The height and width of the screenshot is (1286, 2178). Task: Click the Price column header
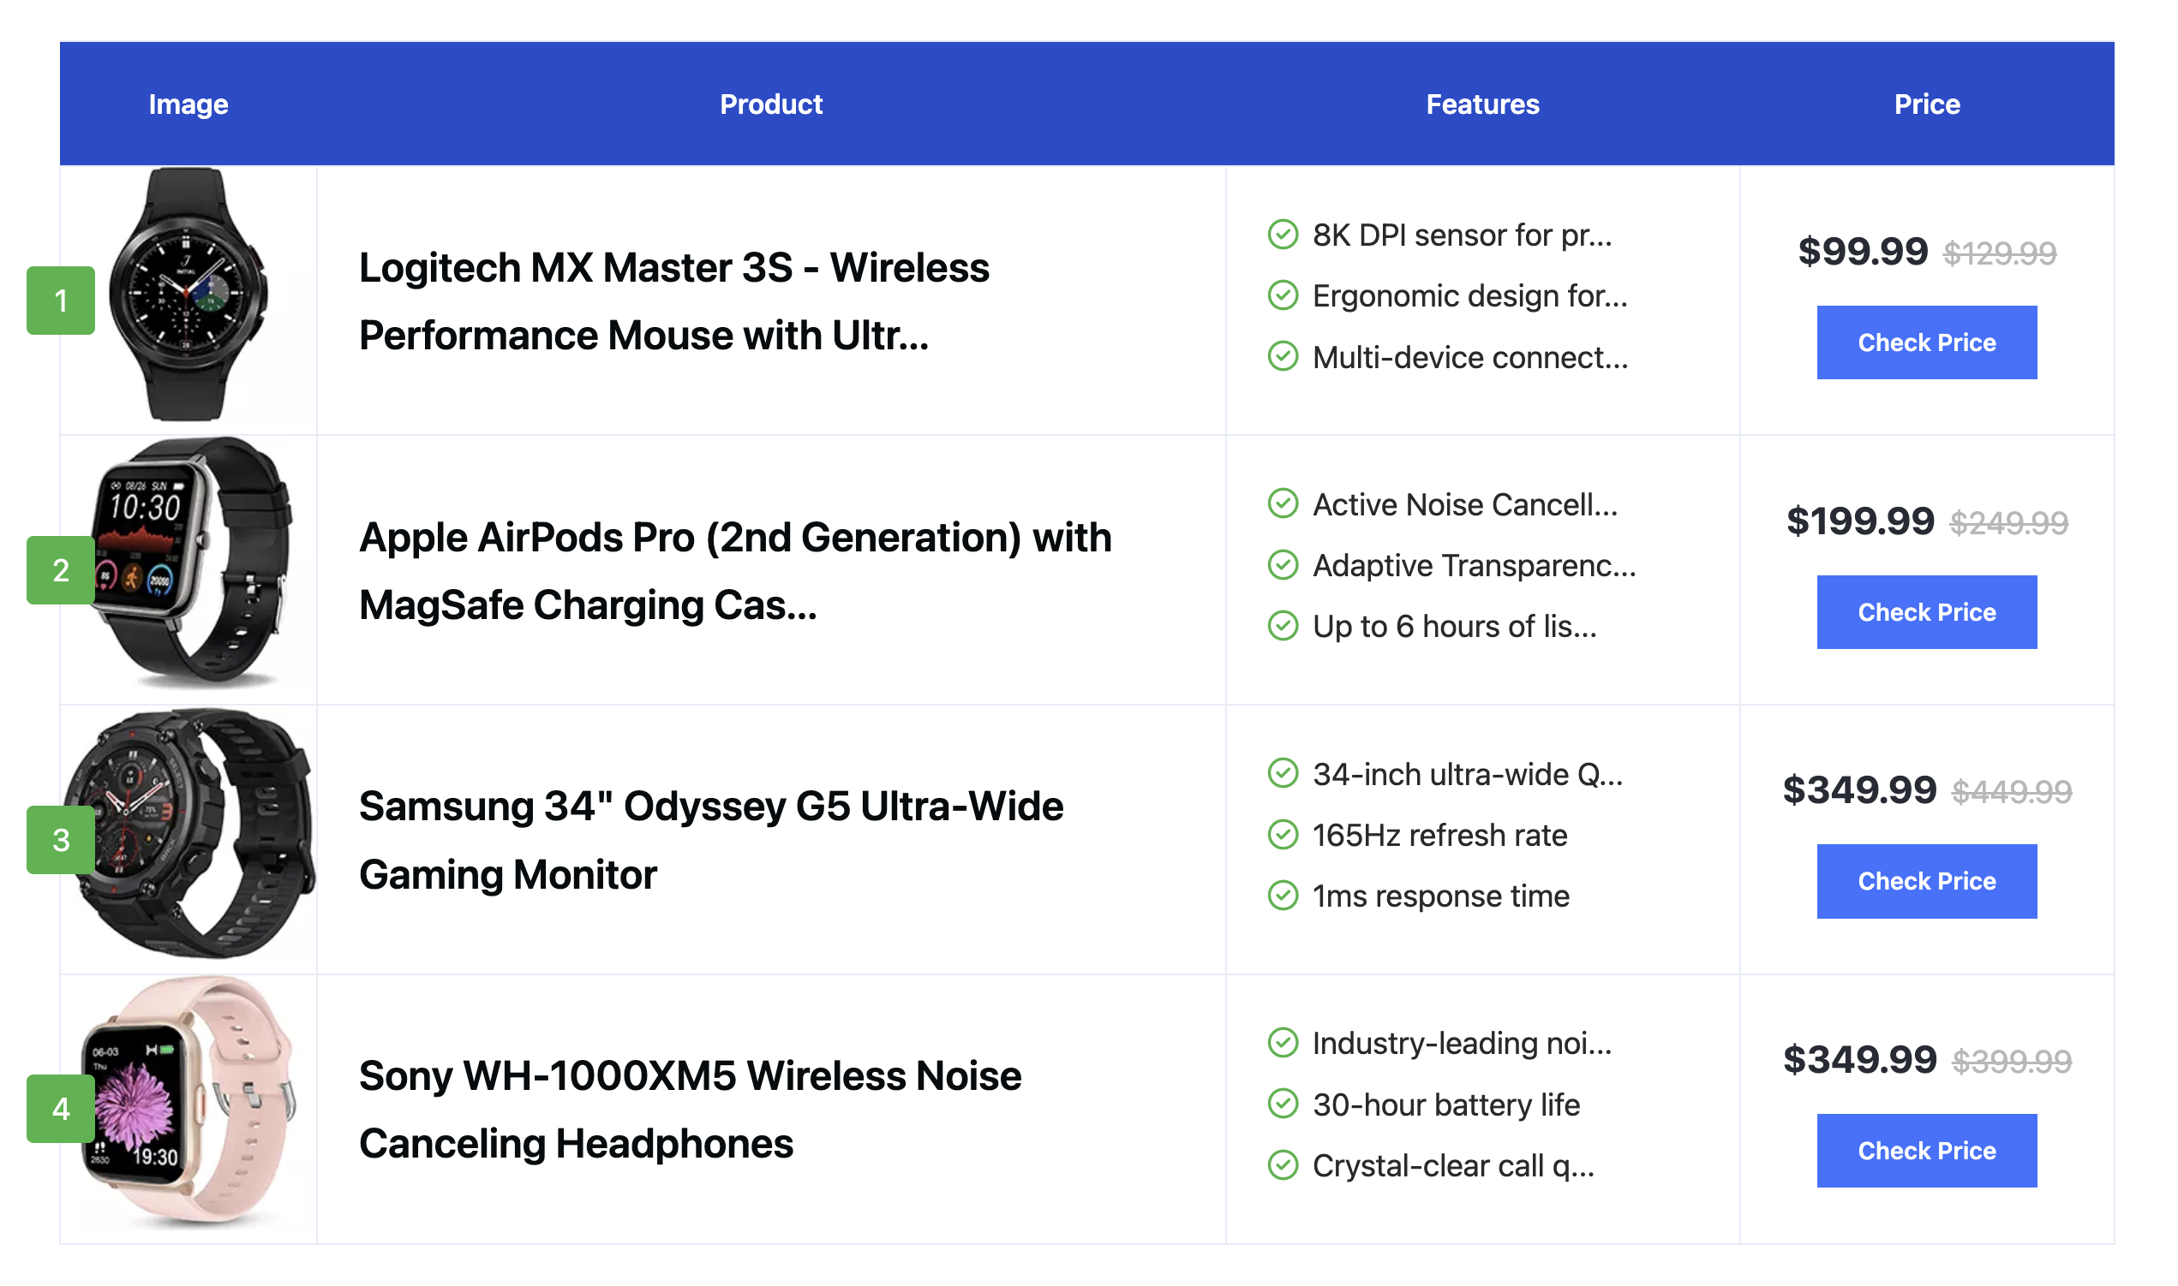point(1927,104)
